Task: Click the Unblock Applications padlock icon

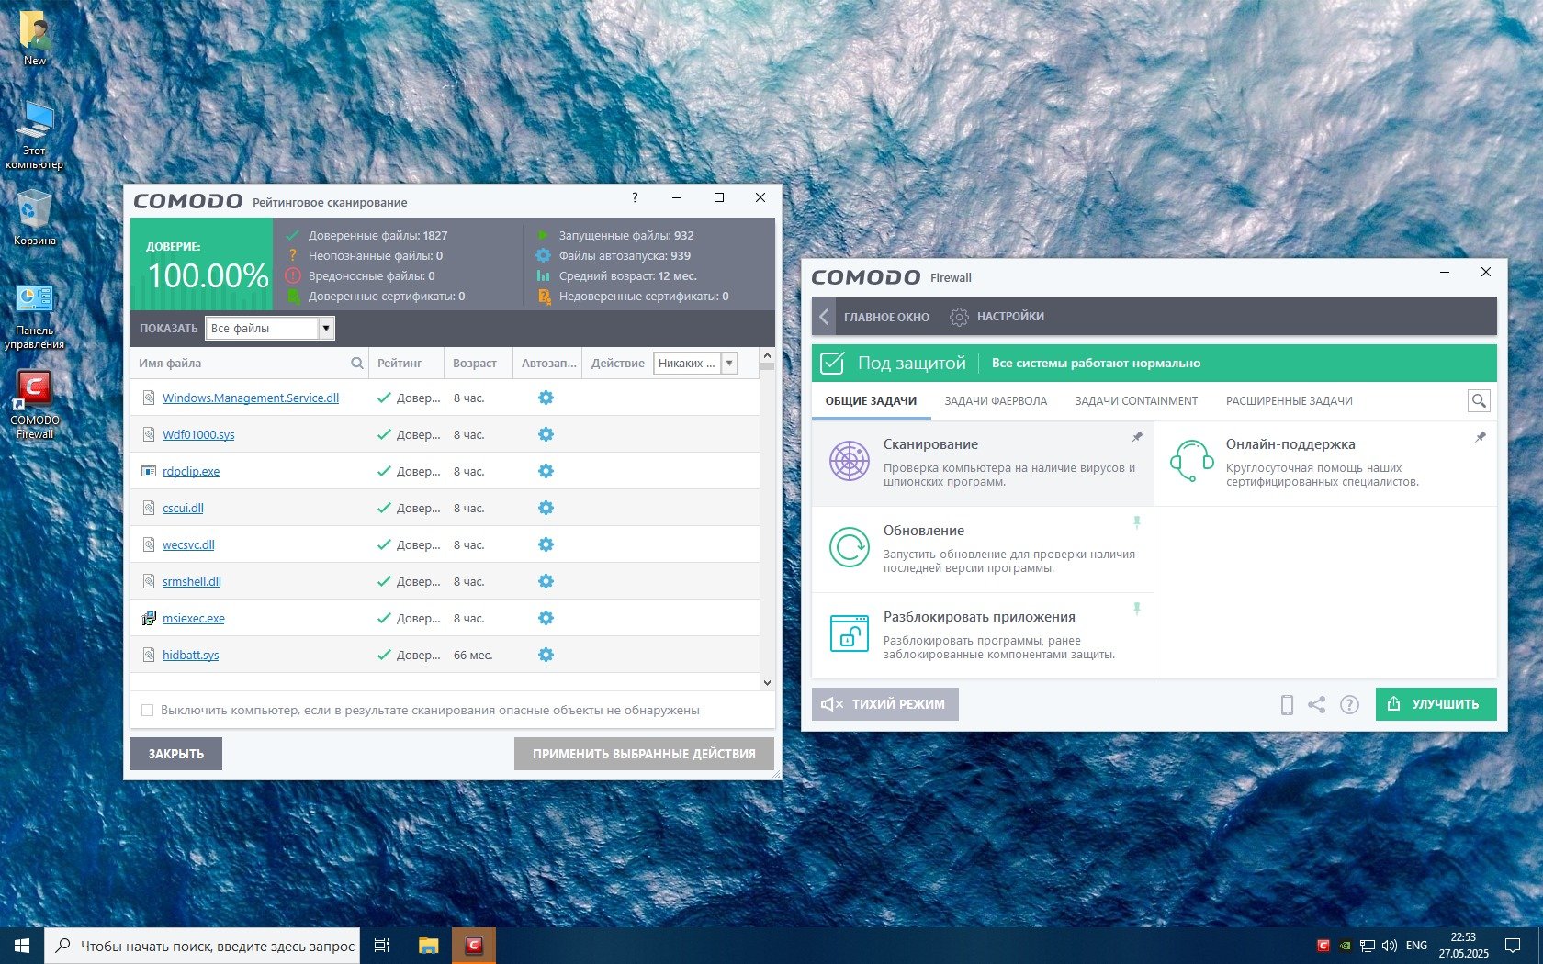Action: [x=850, y=633]
